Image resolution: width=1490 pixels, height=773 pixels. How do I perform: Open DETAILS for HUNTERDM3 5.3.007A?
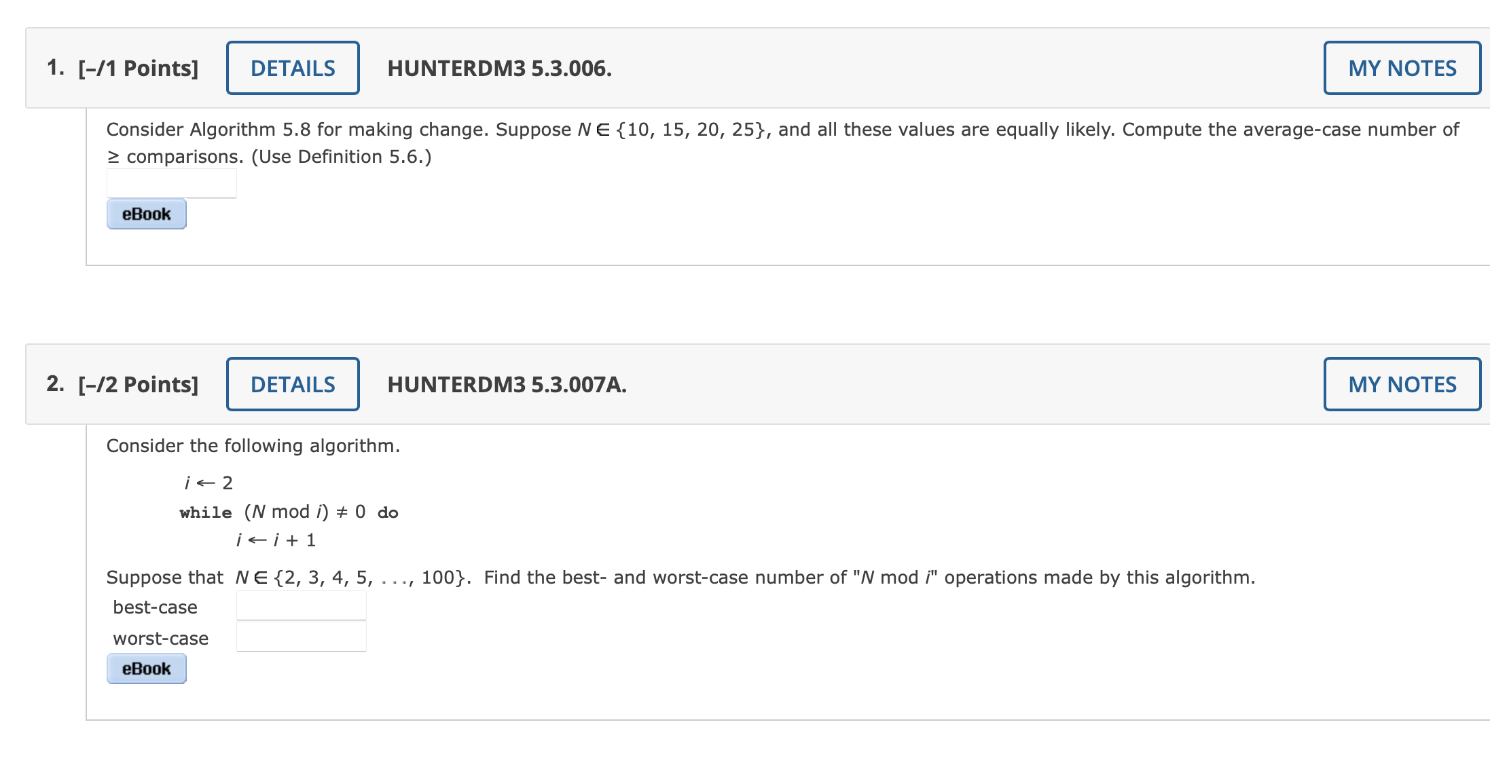[x=292, y=383]
